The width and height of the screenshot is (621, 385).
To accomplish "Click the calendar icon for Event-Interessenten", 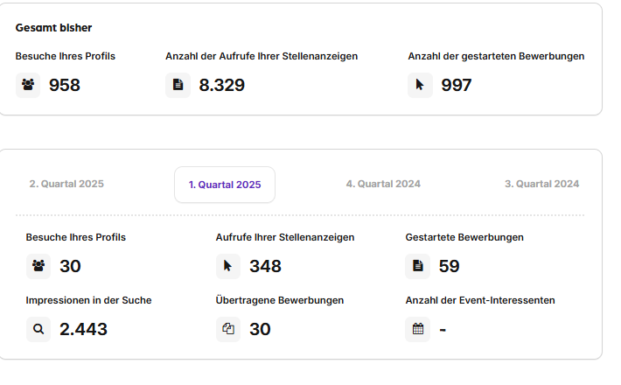I will [417, 329].
